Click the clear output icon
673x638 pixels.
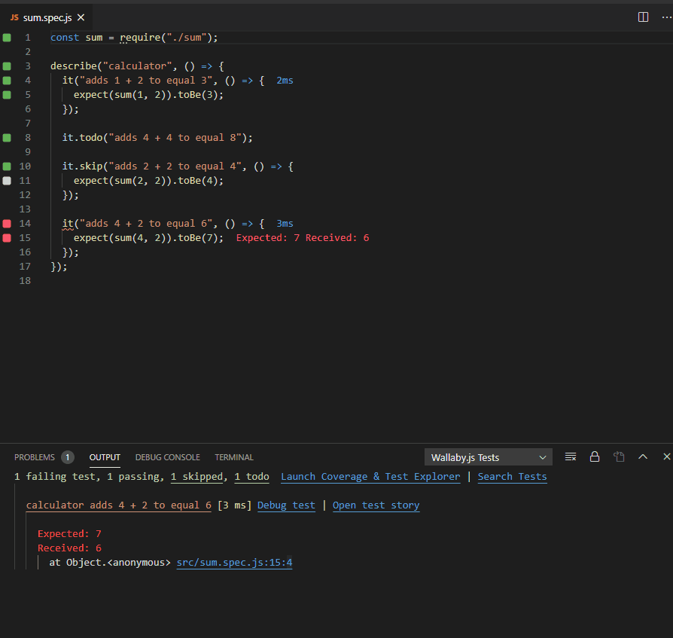(x=571, y=456)
